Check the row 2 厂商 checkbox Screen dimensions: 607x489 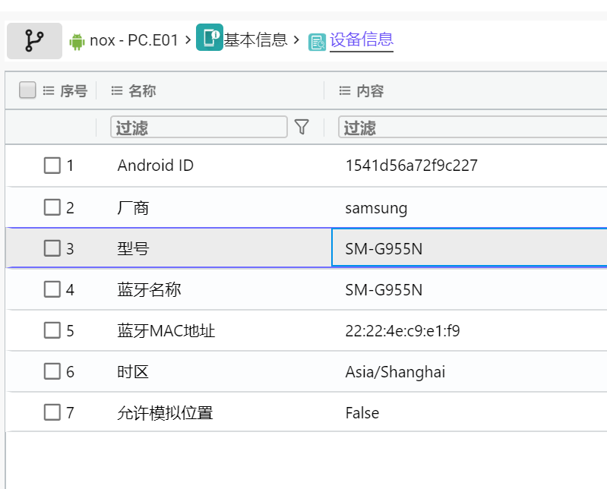[52, 207]
